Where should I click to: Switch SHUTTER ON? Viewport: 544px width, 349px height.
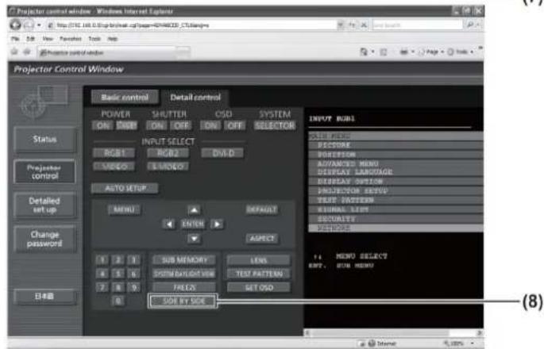[x=157, y=125]
